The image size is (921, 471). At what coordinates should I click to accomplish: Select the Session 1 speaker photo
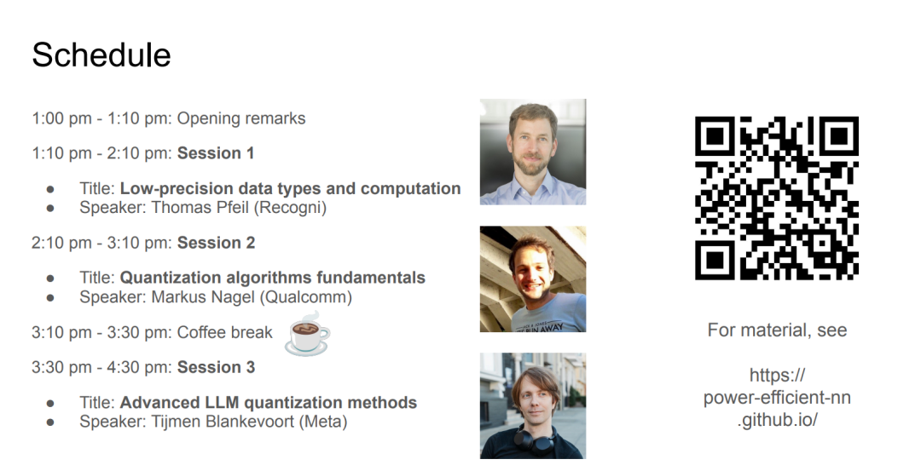pos(533,152)
